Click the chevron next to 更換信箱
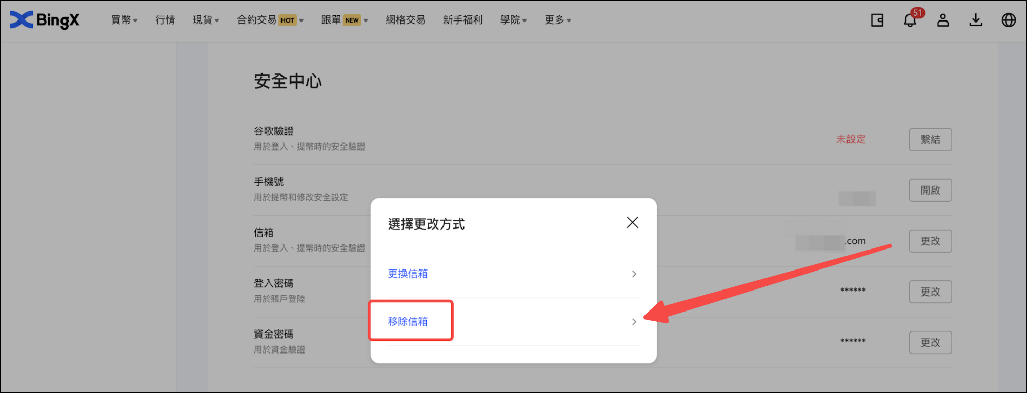The height and width of the screenshot is (394, 1028). point(634,274)
